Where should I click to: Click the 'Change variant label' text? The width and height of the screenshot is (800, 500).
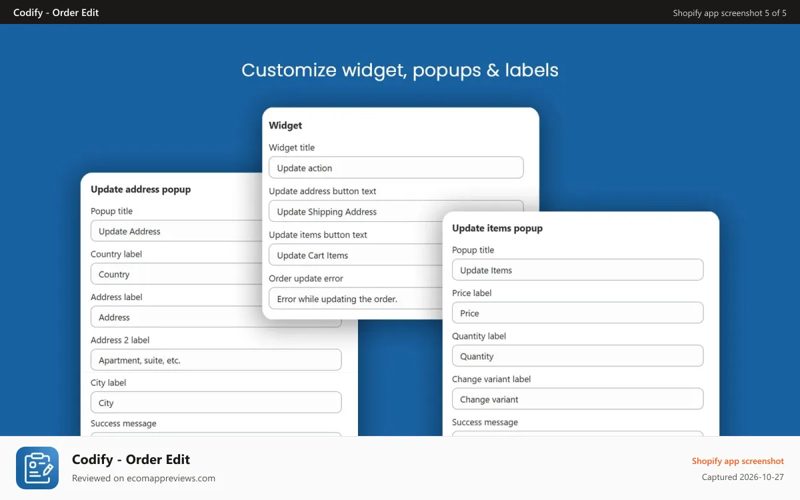point(491,379)
